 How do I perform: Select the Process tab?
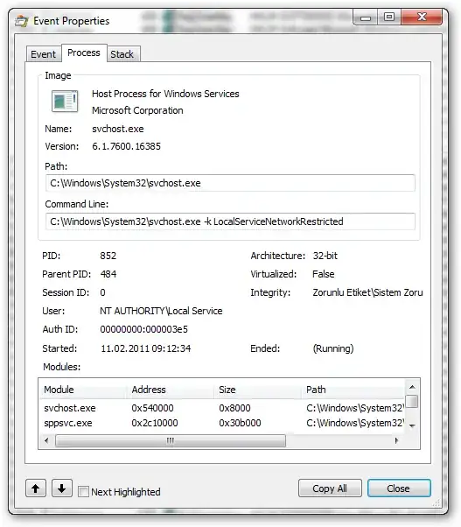(x=84, y=53)
